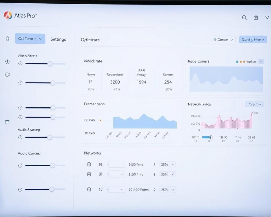271x217 pixels.
Task: Click the battery icon on the 201100 Potes row
Action: [x=89, y=189]
